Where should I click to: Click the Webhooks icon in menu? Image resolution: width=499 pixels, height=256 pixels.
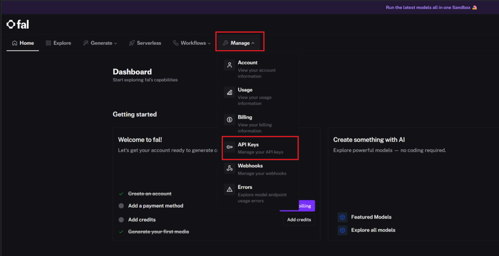coord(230,169)
